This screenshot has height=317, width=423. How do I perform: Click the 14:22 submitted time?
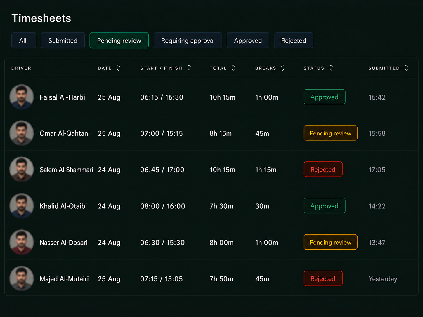[377, 206]
